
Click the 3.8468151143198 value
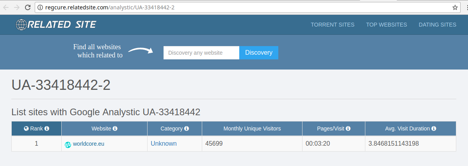pos(394,144)
